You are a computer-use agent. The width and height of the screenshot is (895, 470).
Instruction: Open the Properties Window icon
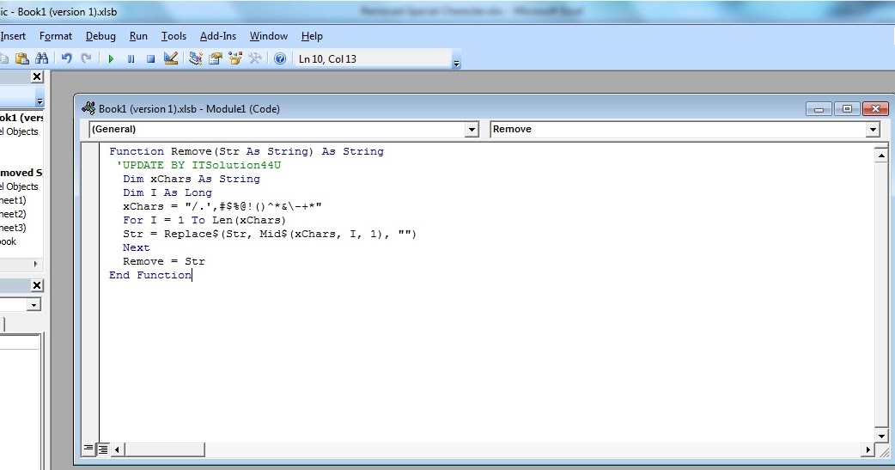coord(216,58)
